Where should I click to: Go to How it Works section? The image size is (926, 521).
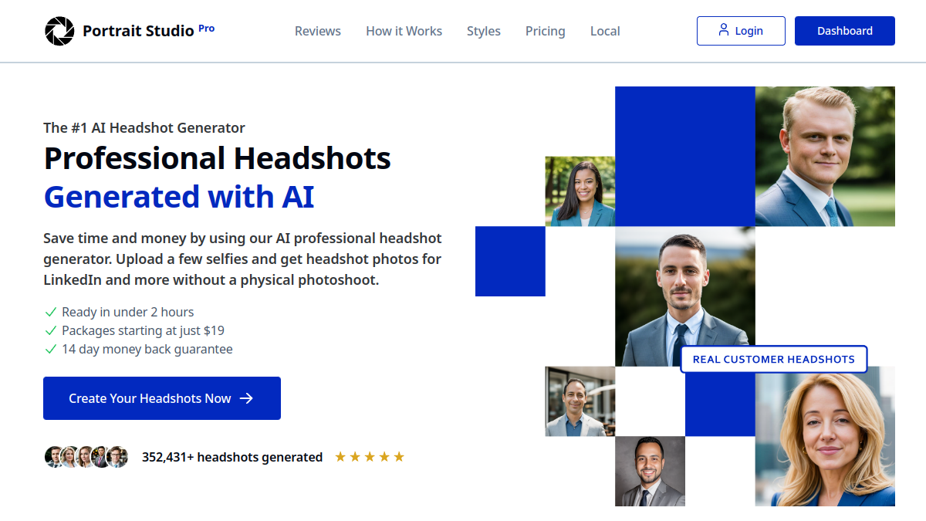[x=404, y=31]
